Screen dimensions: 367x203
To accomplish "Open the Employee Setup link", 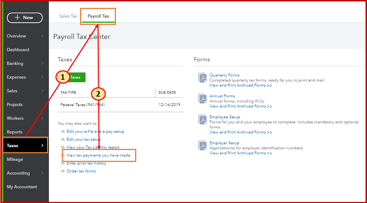I will pyautogui.click(x=225, y=117).
